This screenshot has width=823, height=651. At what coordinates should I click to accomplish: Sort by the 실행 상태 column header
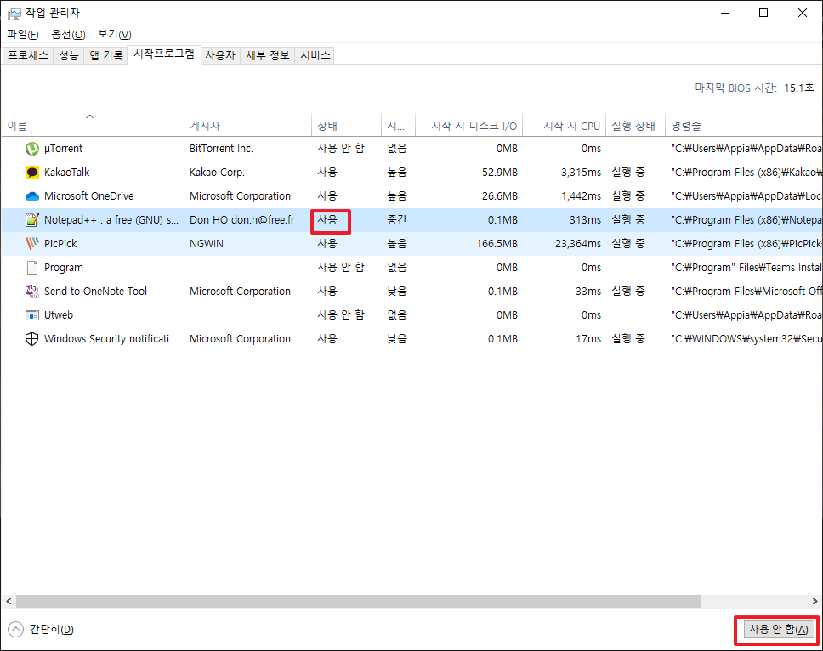tap(636, 126)
